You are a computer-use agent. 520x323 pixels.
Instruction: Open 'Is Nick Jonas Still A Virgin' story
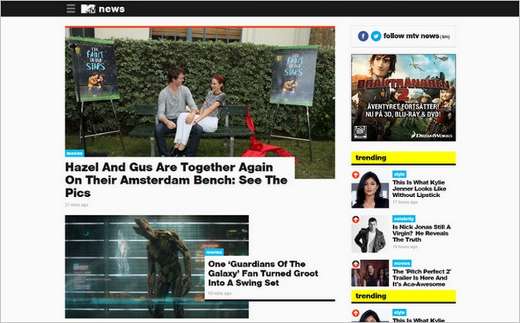(422, 233)
